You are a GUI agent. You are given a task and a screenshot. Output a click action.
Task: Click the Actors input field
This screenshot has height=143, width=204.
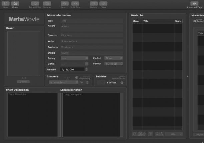pyautogui.click(x=92, y=28)
